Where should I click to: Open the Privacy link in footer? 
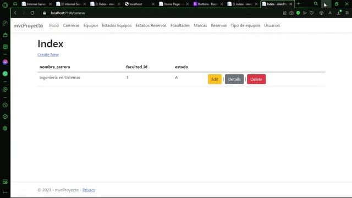(x=89, y=190)
